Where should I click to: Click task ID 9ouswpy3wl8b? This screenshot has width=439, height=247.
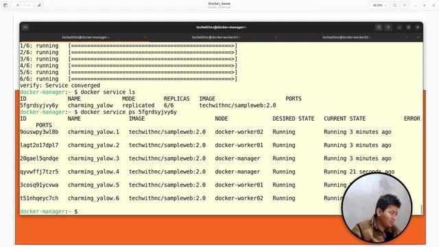(39, 132)
